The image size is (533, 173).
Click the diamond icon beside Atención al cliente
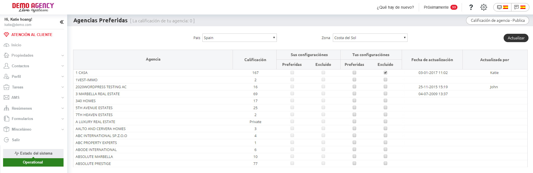(6, 35)
